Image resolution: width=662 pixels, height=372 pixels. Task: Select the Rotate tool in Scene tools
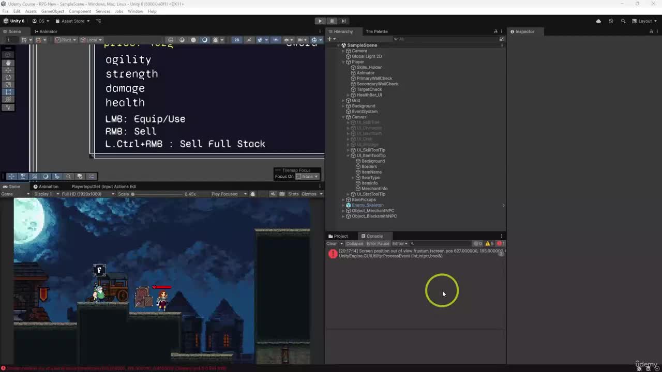click(8, 77)
